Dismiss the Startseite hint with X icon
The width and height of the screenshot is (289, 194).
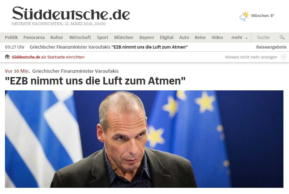pyautogui.click(x=284, y=57)
